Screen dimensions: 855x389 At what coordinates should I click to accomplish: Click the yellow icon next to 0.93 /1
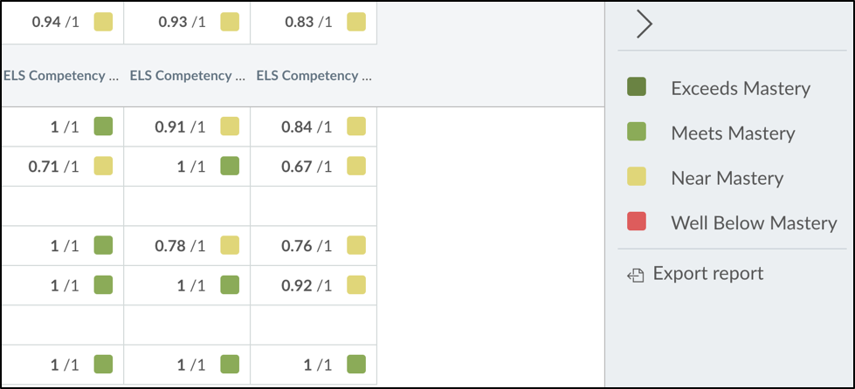[230, 23]
